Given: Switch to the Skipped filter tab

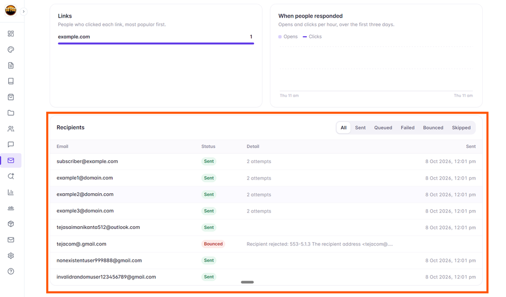Looking at the screenshot, I should (461, 127).
